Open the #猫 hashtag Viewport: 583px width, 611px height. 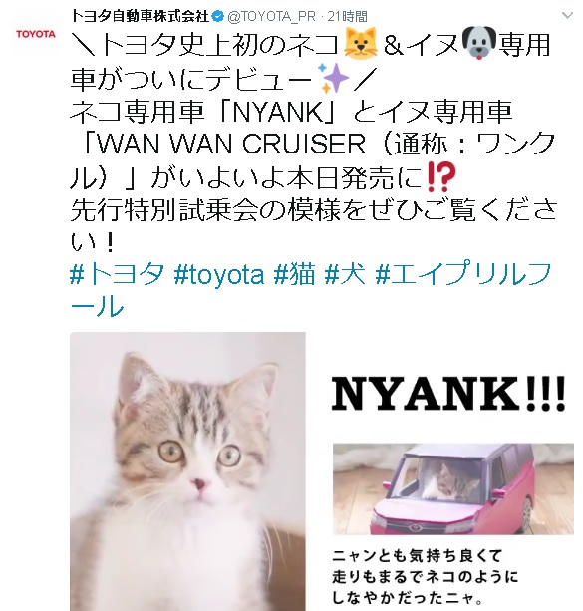click(294, 273)
